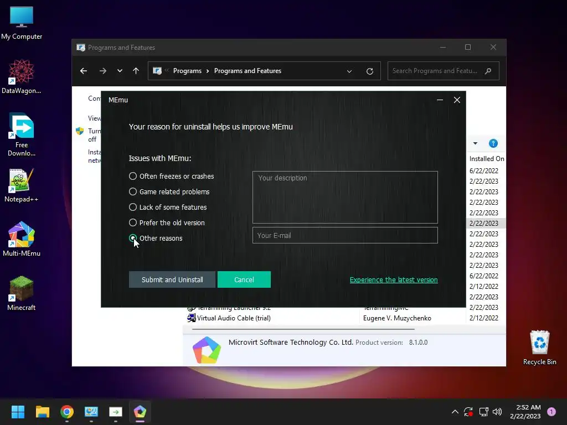Switch to MEmu taskbar item
This screenshot has height=425, width=567.
tap(140, 412)
